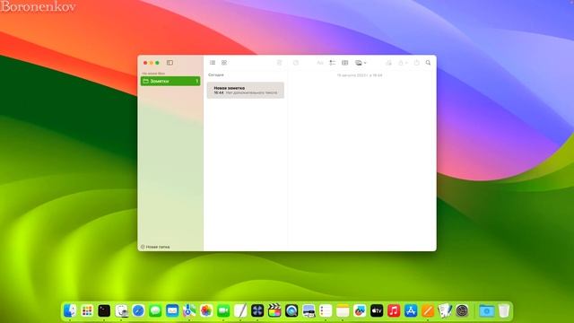Viewport: 574px width, 323px height.
Task: Open Photos from the Dock
Action: pyautogui.click(x=206, y=310)
